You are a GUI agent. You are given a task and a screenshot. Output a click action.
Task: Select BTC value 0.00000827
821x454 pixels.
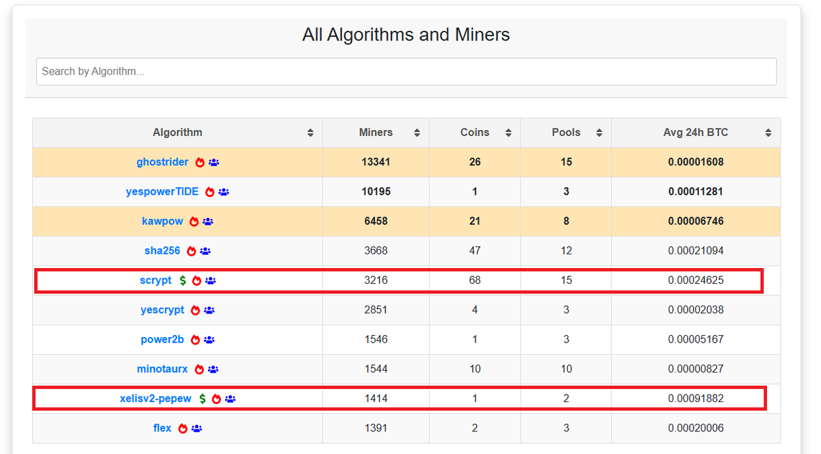696,369
